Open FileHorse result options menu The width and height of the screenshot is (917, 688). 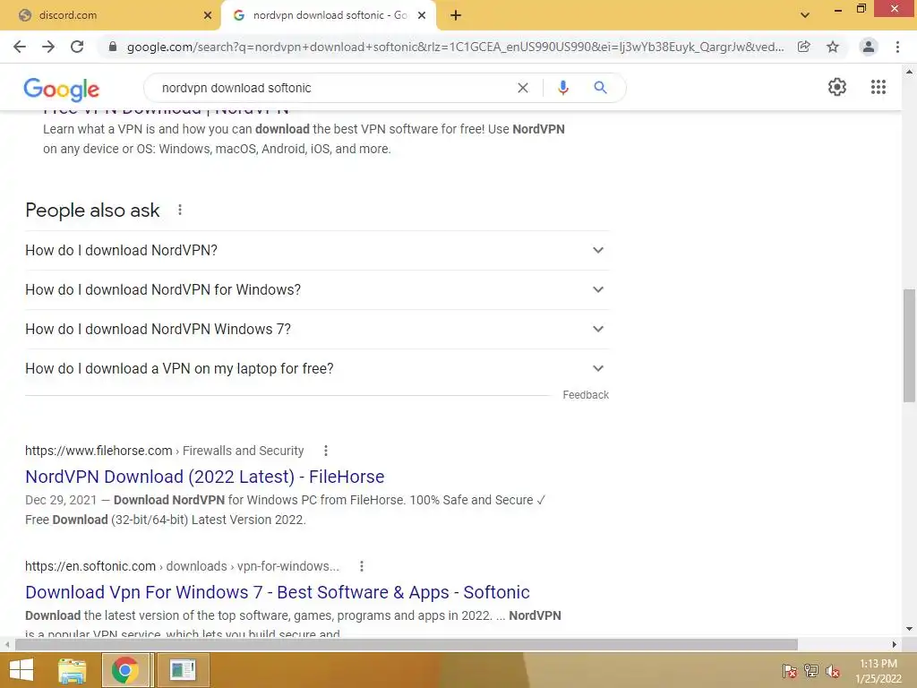pos(326,451)
